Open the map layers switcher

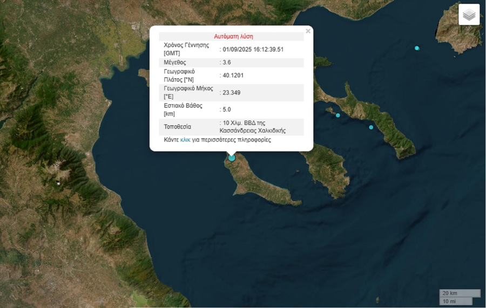[469, 15]
